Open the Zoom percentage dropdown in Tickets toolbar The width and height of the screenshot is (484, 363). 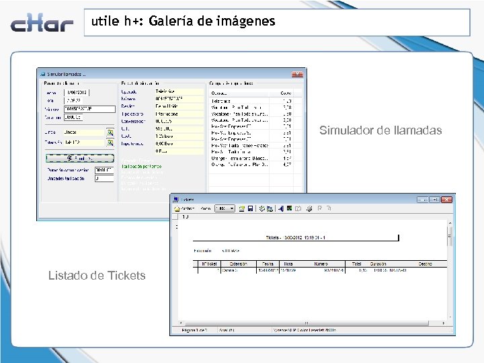[x=225, y=208]
